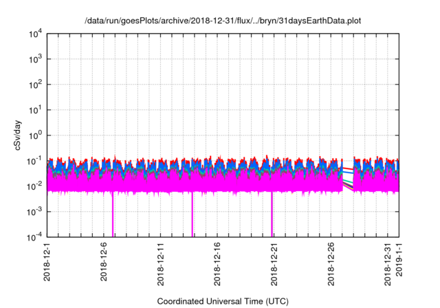Click the 10^2 y-axis tick label
This screenshot has width=440, height=308.
pos(36,85)
